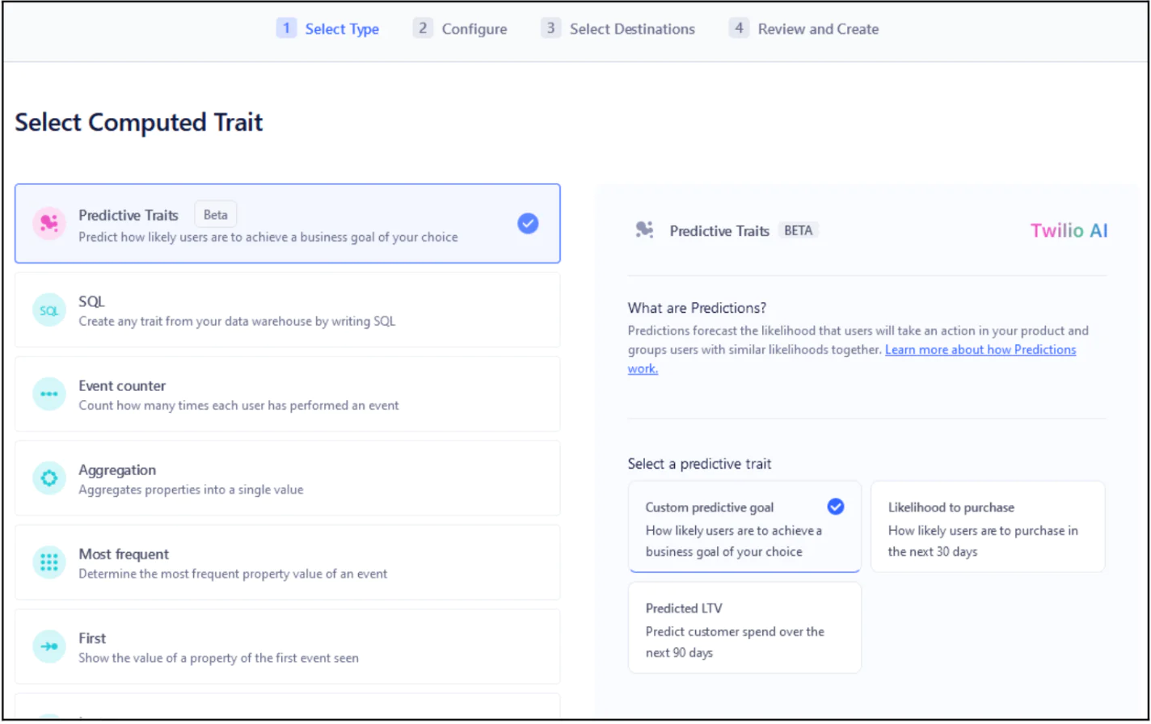Open Learn more about how Predictions work link

click(x=980, y=351)
